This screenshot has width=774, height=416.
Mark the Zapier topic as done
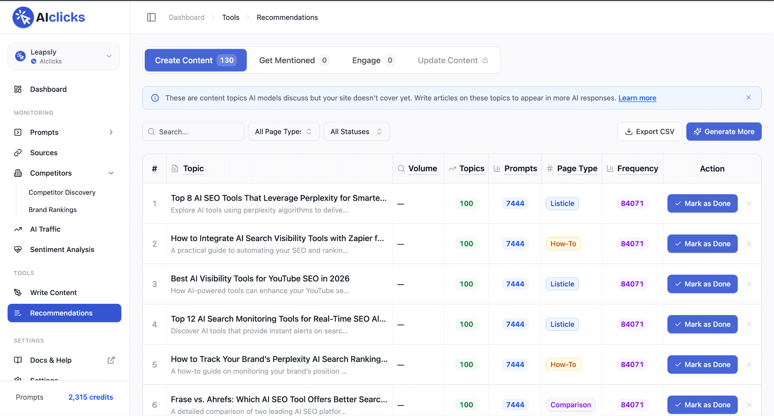pyautogui.click(x=702, y=244)
